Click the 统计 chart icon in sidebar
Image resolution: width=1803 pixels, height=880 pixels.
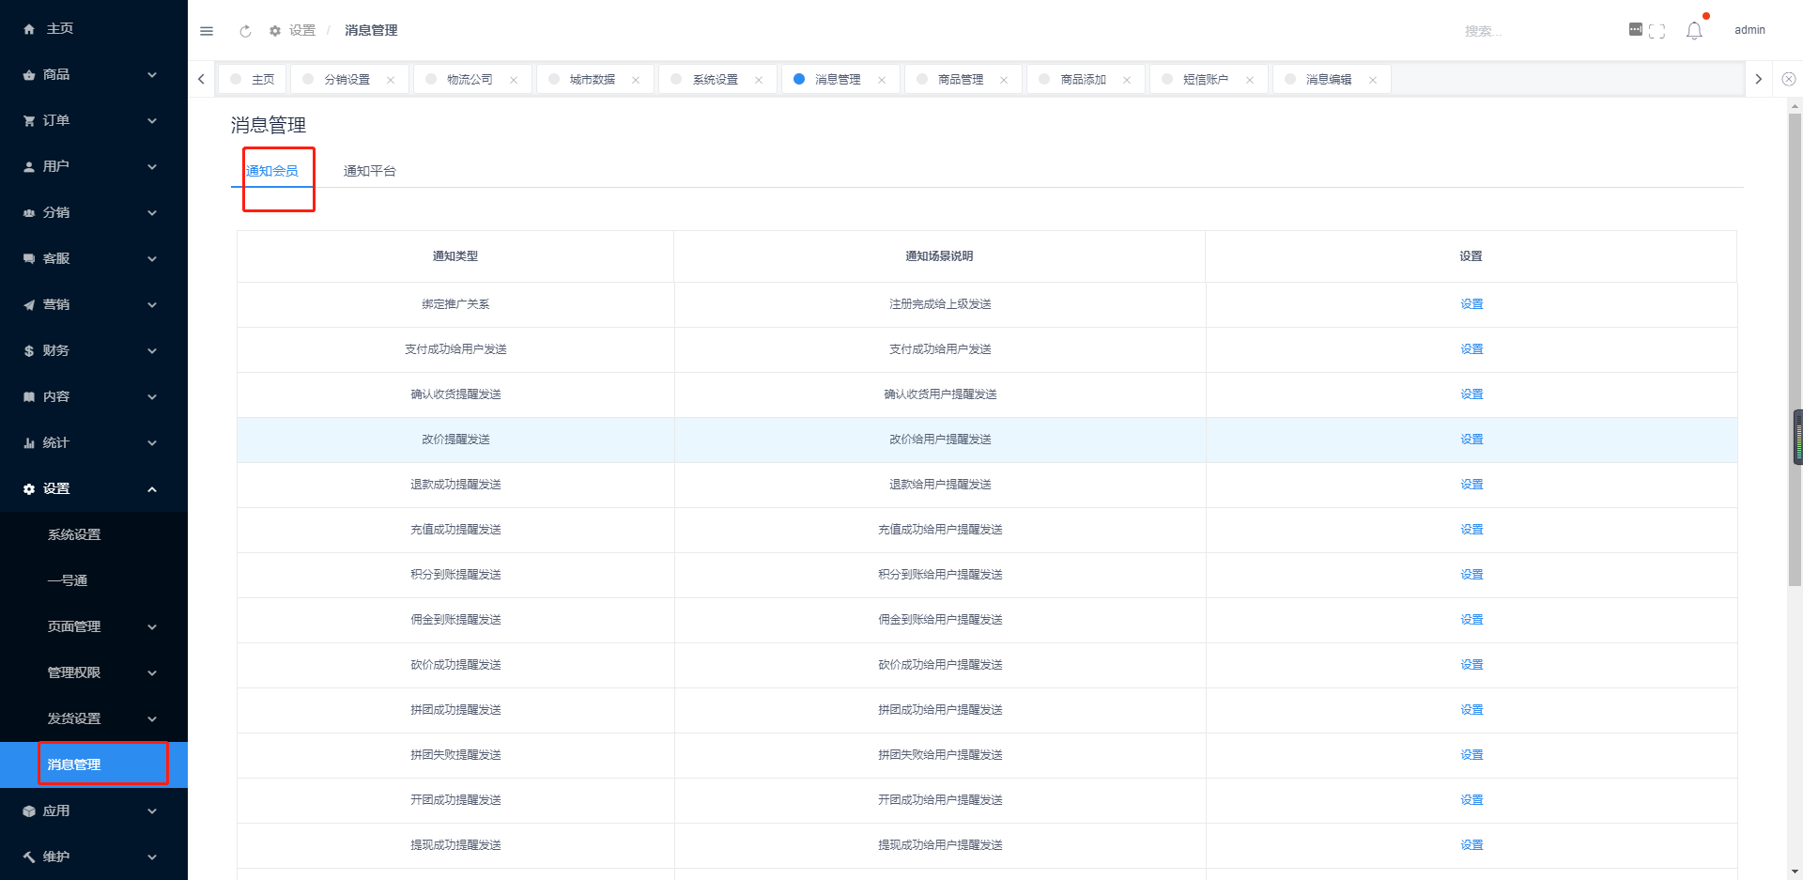click(x=29, y=443)
